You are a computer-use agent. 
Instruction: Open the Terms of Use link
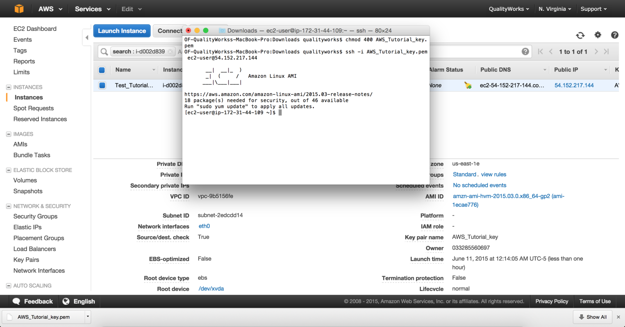click(595, 301)
